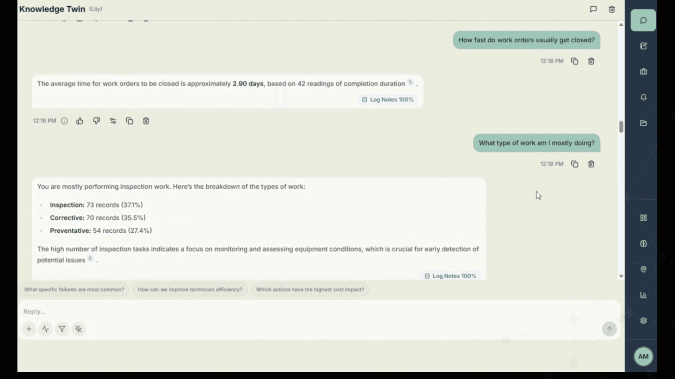Screen dimensions: 675x379
Task: Copy the 'What type of work' question
Action: [x=574, y=164]
